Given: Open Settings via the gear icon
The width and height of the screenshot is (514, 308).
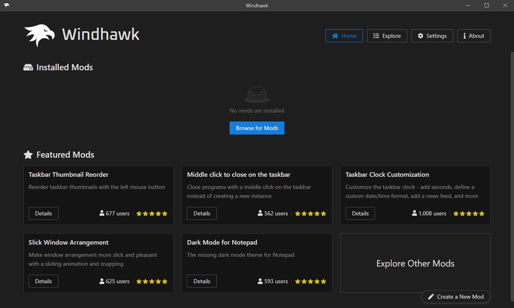Looking at the screenshot, I should pos(420,36).
